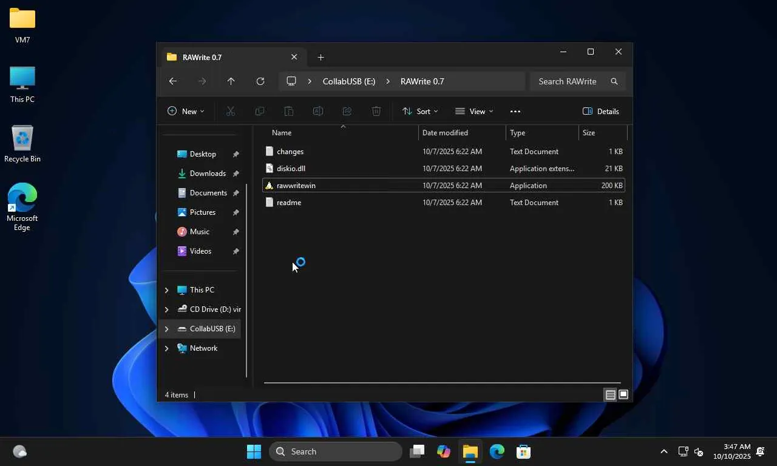This screenshot has width=777, height=466.
Task: Click CollabUSB (E:) in the breadcrumb
Action: (349, 81)
